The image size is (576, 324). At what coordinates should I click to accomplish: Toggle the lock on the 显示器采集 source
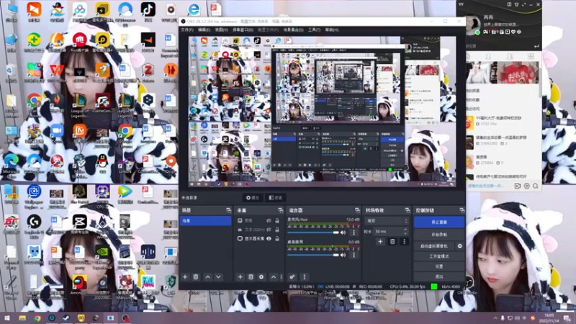tap(277, 239)
